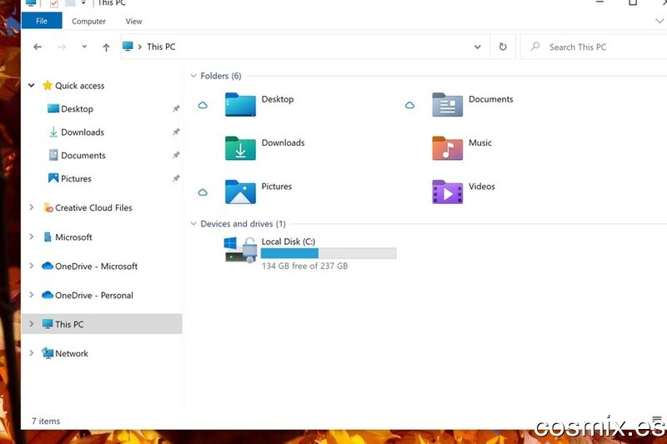Image resolution: width=667 pixels, height=444 pixels.
Task: Click the Music folder label
Action: pos(480,142)
